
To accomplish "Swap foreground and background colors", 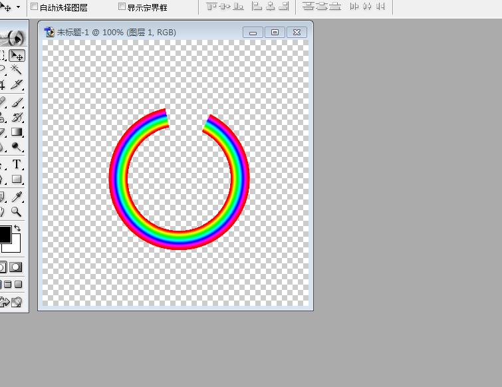I will click(17, 228).
